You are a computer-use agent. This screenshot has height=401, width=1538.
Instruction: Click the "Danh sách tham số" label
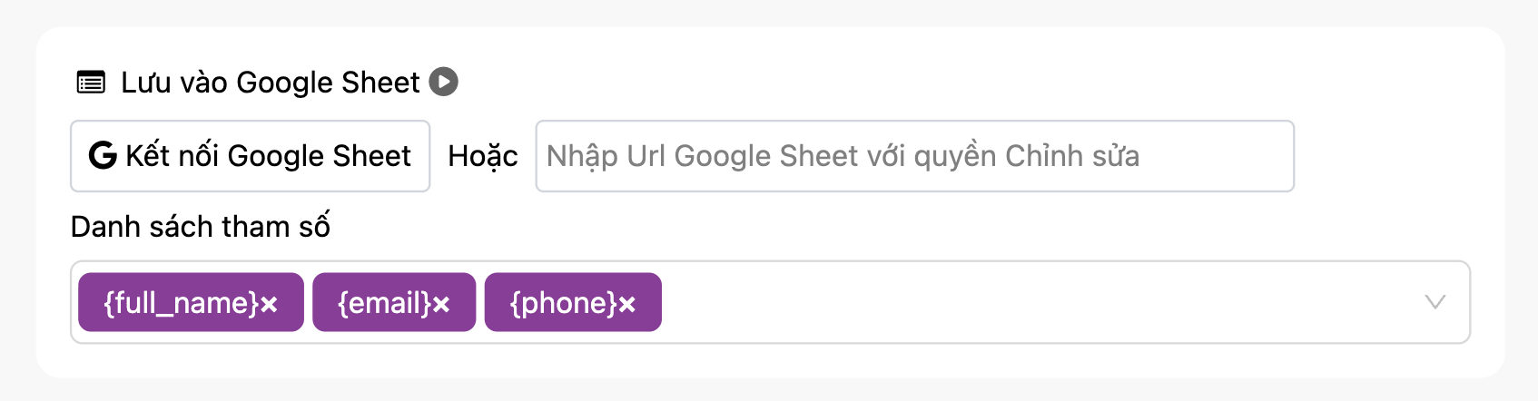[x=200, y=227]
